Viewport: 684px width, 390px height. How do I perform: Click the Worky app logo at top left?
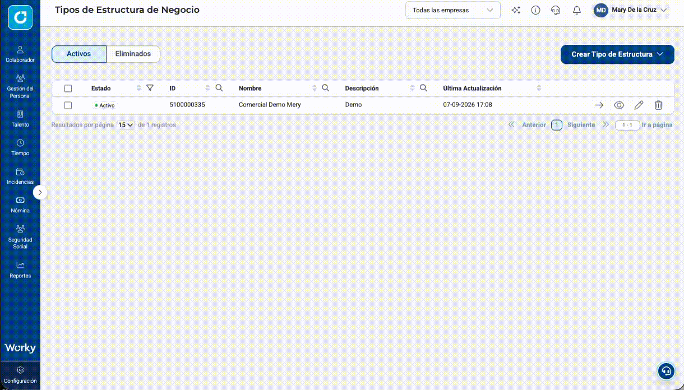point(20,17)
